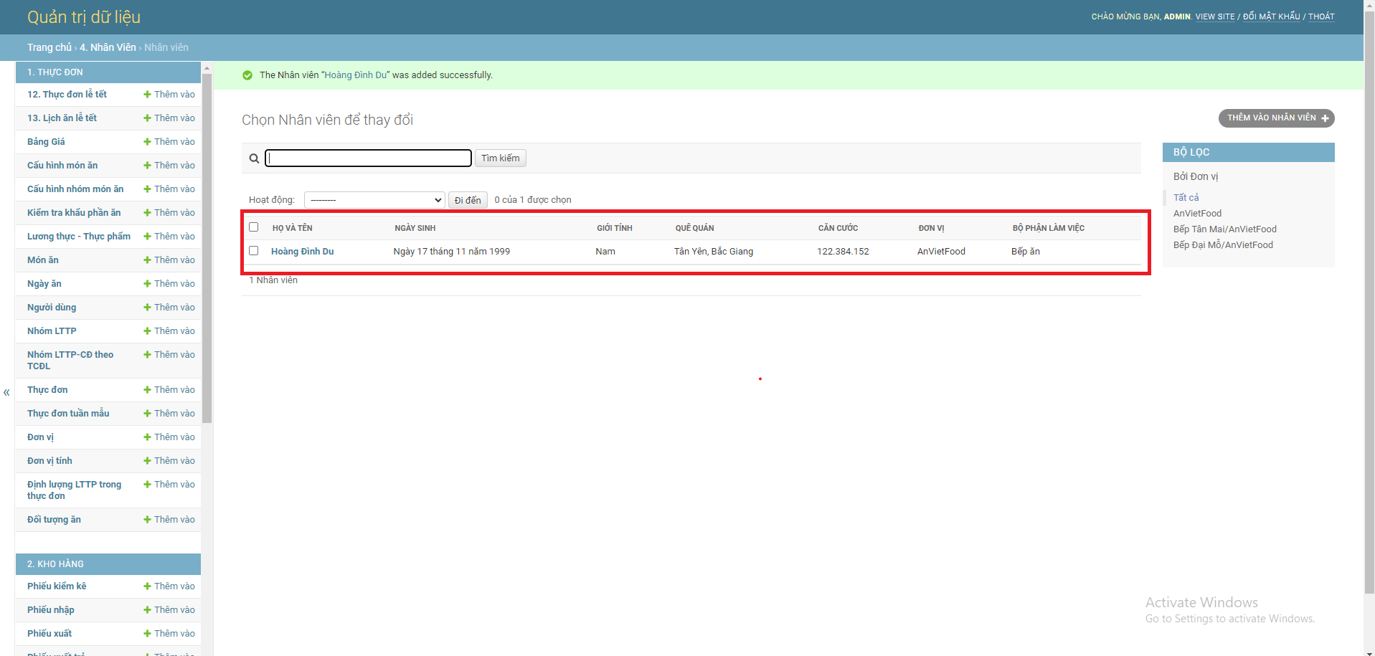Image resolution: width=1375 pixels, height=656 pixels.
Task: Click the + icon beside "Người dùng"
Action: click(x=147, y=307)
